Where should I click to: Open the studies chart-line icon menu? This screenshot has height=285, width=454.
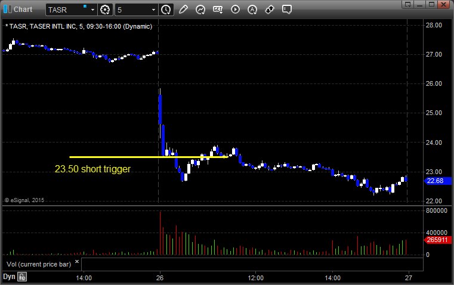click(200, 10)
